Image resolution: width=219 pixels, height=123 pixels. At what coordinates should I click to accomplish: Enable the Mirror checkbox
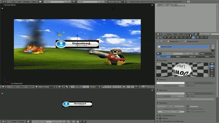160,118
